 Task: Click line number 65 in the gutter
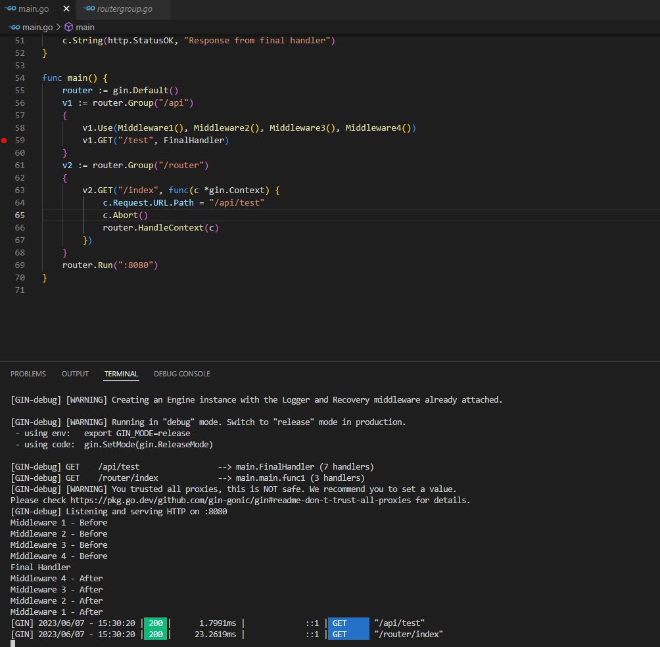tap(20, 215)
